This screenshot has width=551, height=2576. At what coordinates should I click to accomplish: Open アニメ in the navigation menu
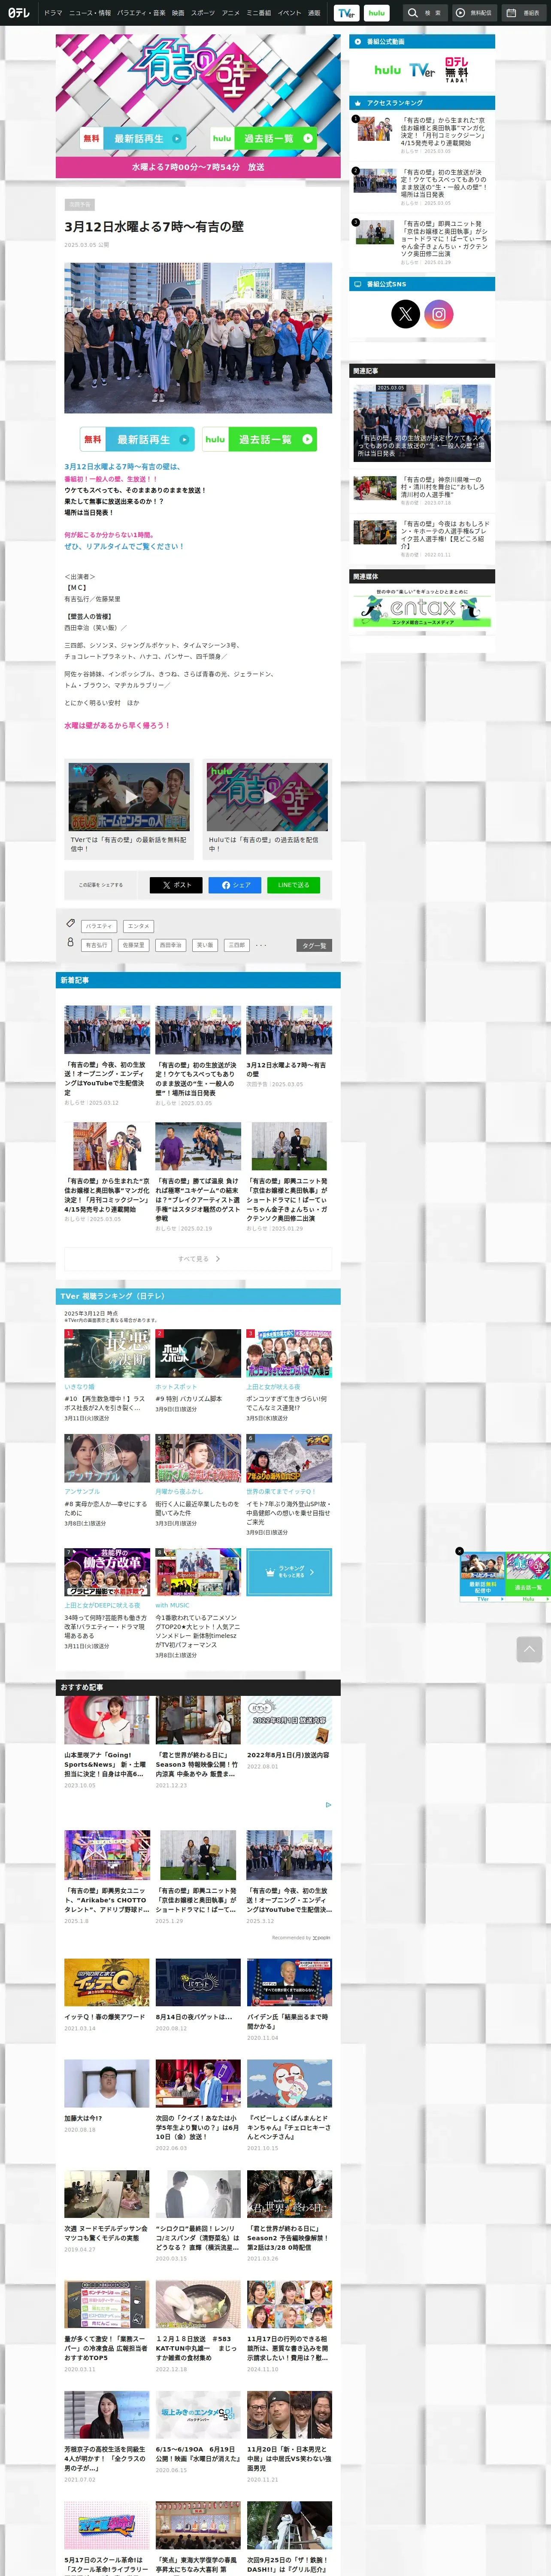pyautogui.click(x=231, y=13)
